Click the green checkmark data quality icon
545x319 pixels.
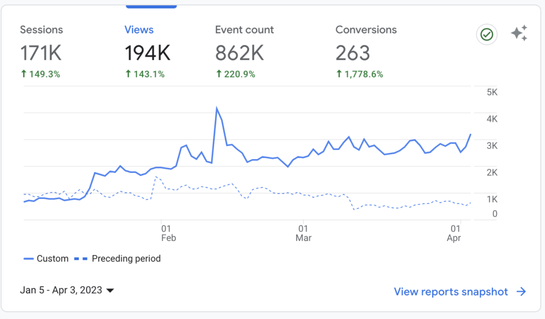pos(486,35)
